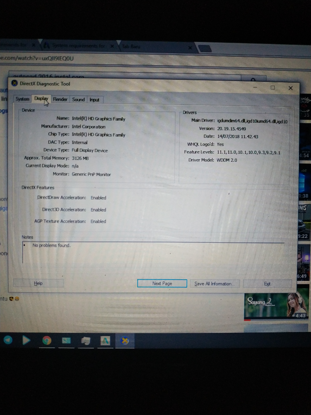This screenshot has width=311, height=415.
Task: Click the 'No problems found.' notes text
Action: 51,245
